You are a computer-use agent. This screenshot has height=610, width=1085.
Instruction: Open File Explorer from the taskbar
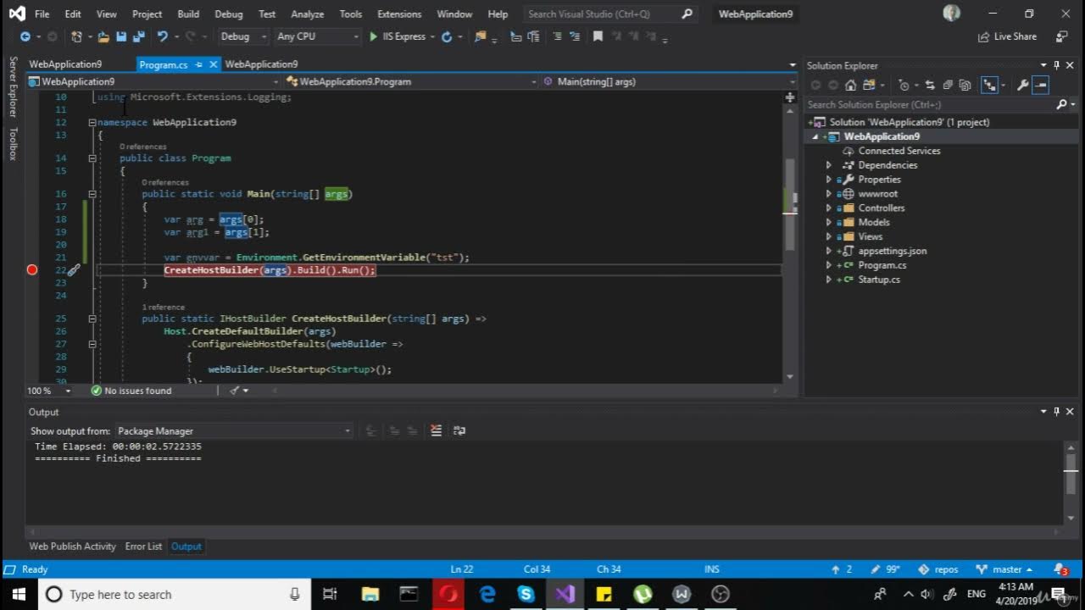370,594
